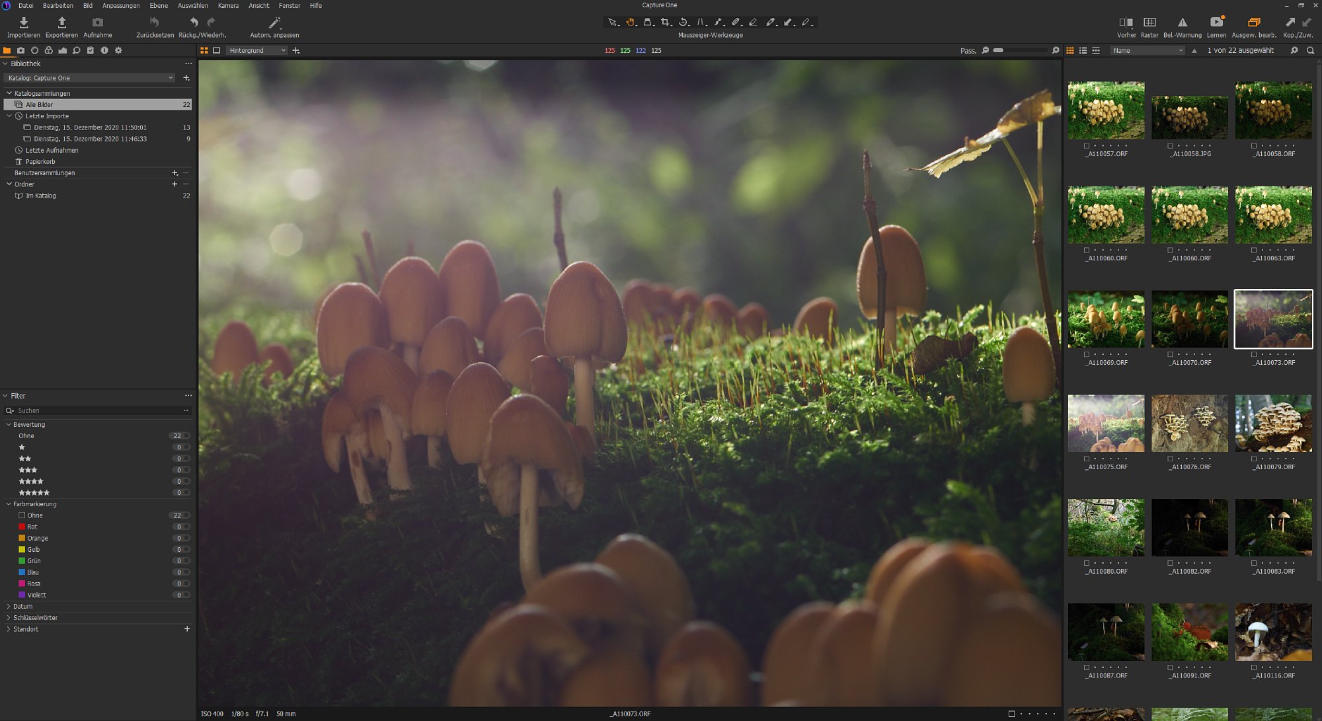
Task: Open the Katalog: Capture One dropdown
Action: [x=90, y=78]
